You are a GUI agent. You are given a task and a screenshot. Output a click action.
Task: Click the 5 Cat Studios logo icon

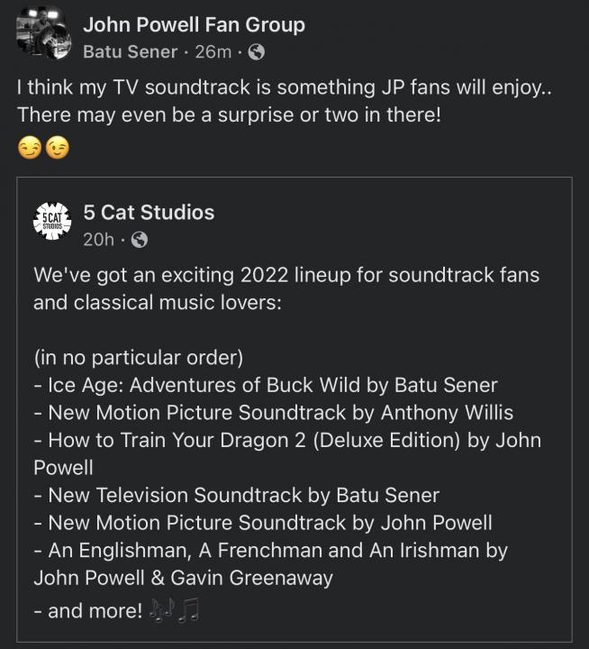coord(52,222)
